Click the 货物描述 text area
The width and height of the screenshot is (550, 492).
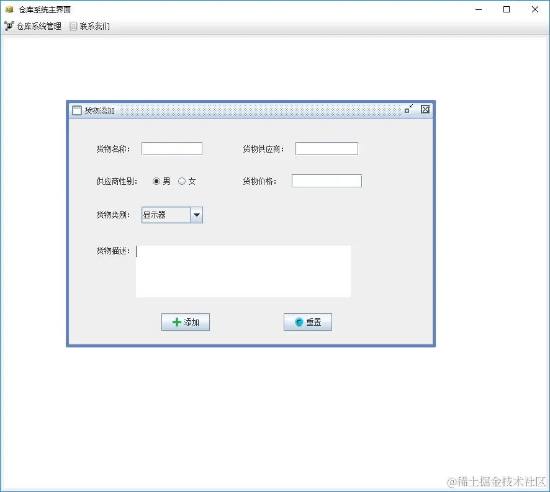pyautogui.click(x=243, y=271)
